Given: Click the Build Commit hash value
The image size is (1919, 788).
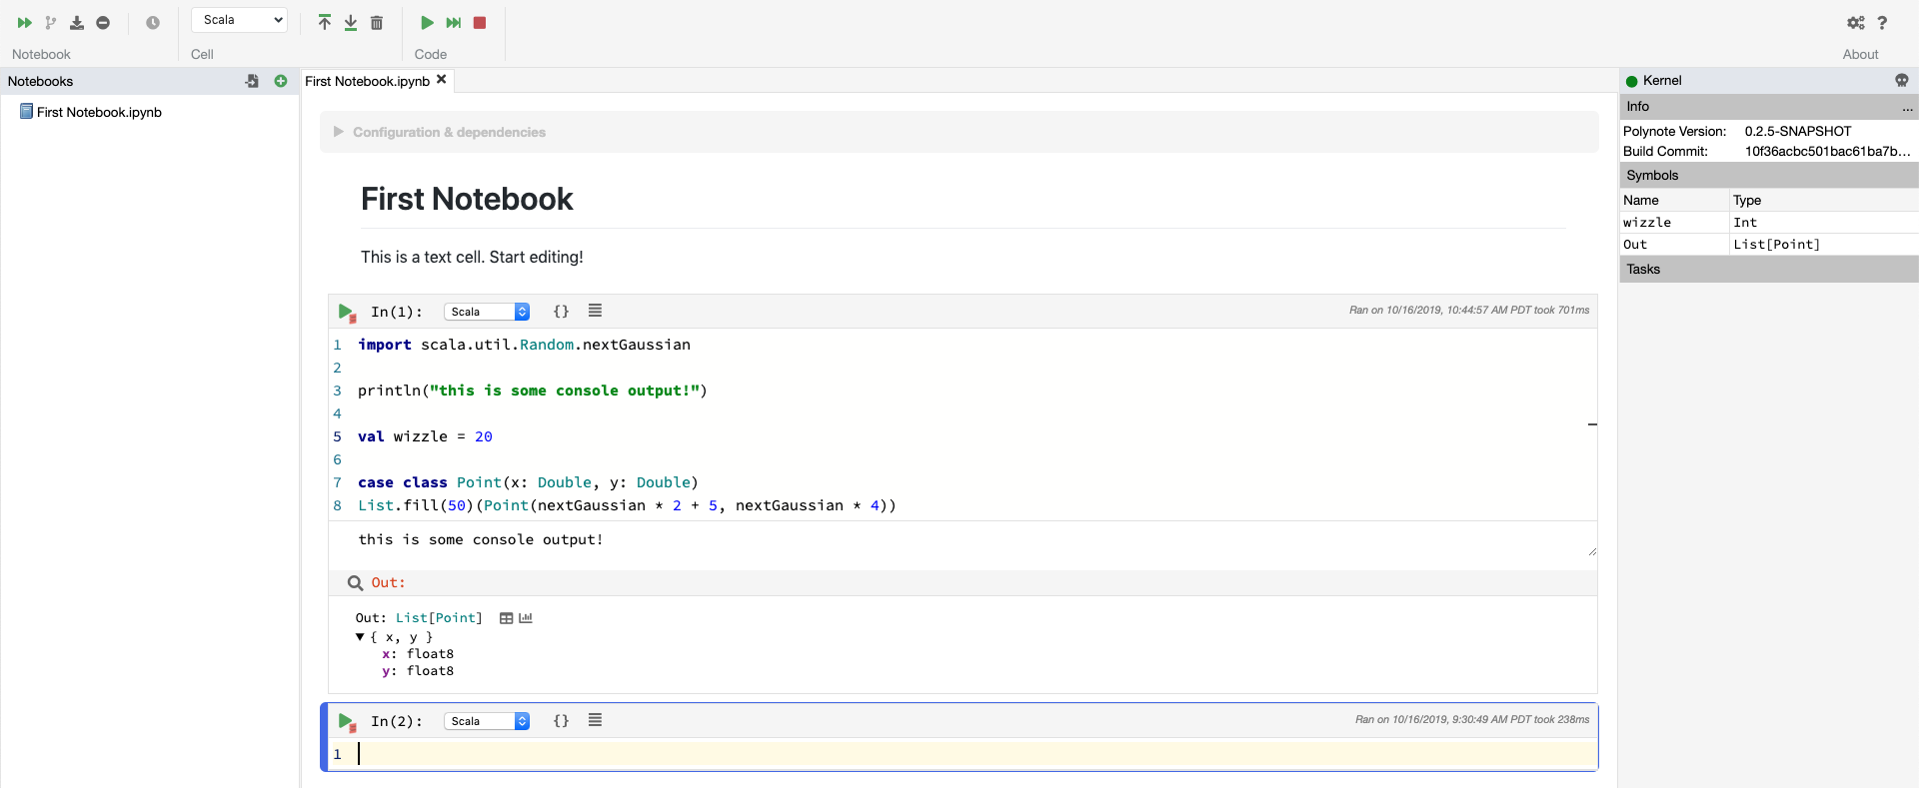Looking at the screenshot, I should tap(1828, 151).
